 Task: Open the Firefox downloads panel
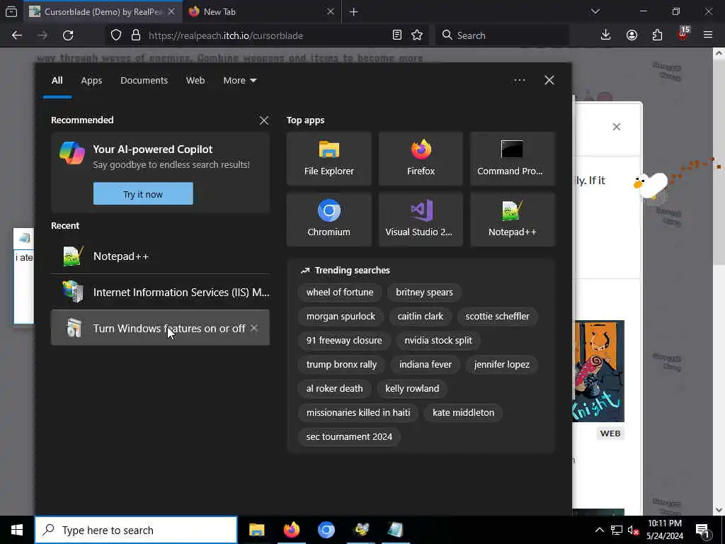click(606, 35)
